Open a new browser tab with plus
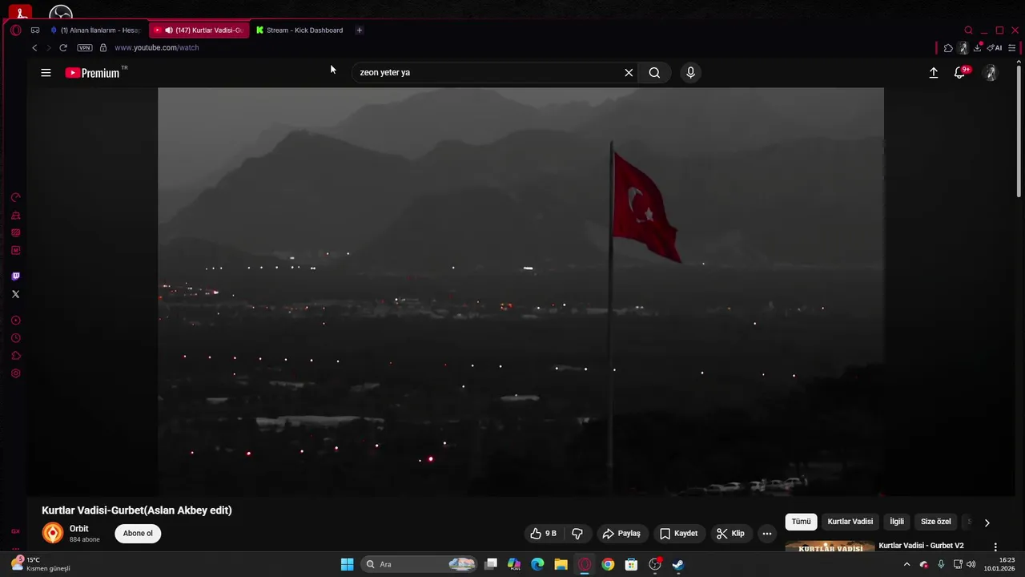This screenshot has height=577, width=1025. [359, 30]
